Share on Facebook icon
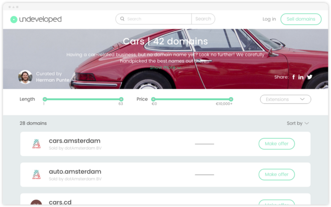 click(293, 77)
